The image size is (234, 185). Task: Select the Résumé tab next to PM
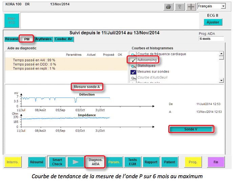(x=12, y=39)
